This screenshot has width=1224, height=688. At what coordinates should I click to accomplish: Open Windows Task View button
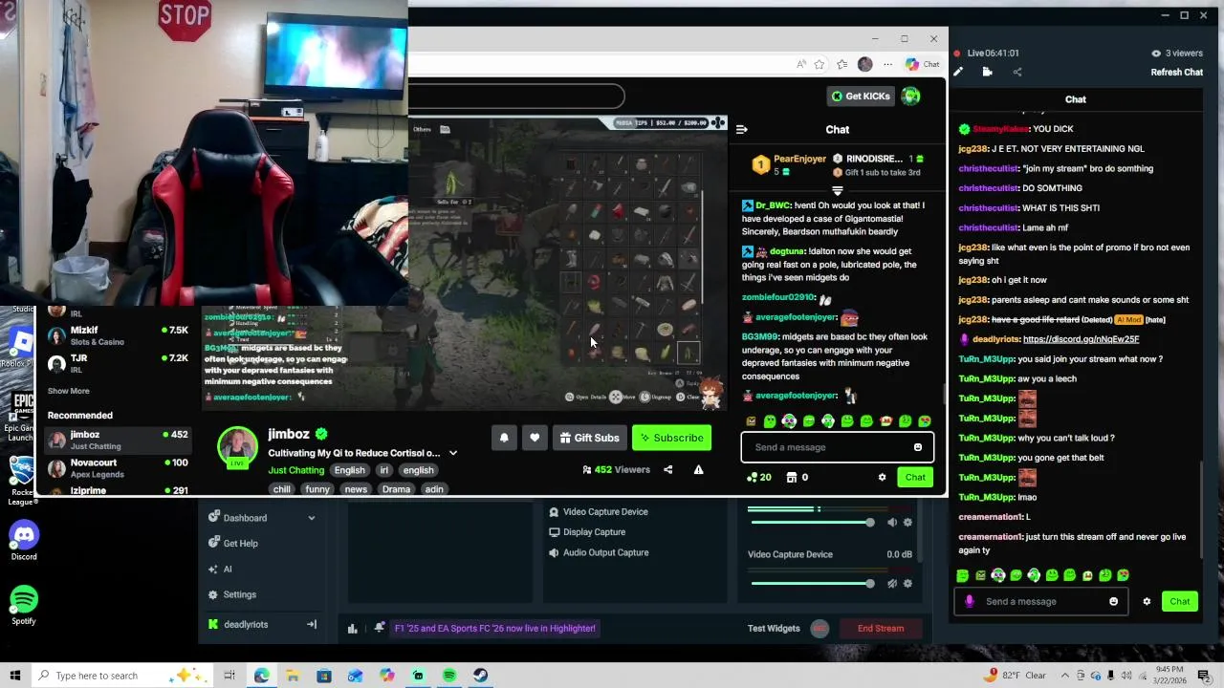[229, 676]
